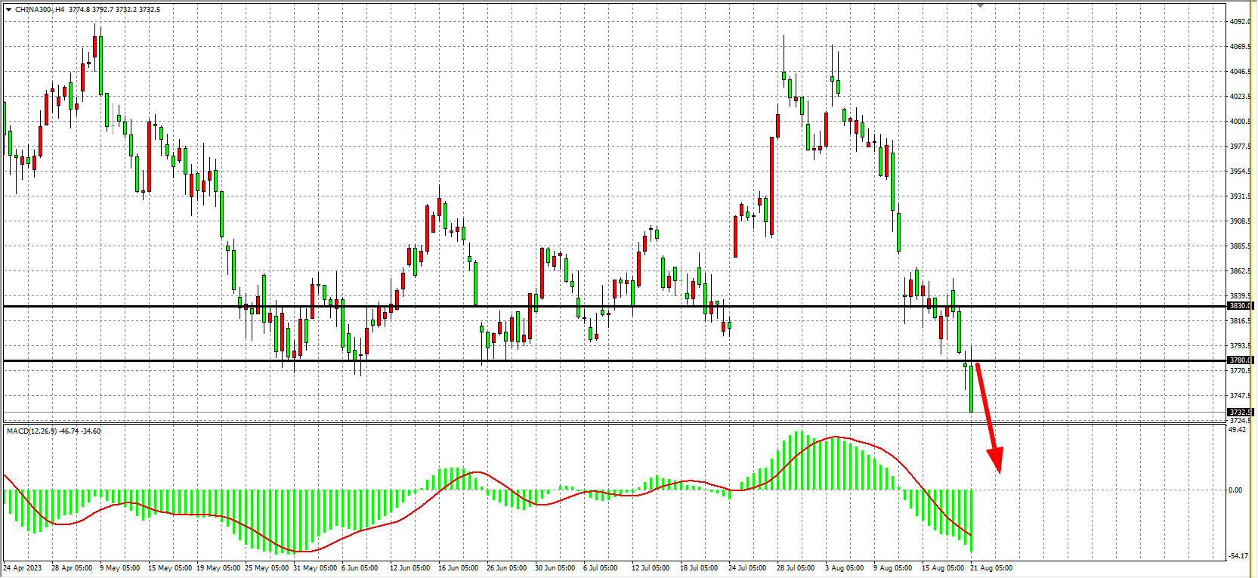Click the last green candlestick on chart
This screenshot has height=578, width=1258.
click(x=971, y=388)
